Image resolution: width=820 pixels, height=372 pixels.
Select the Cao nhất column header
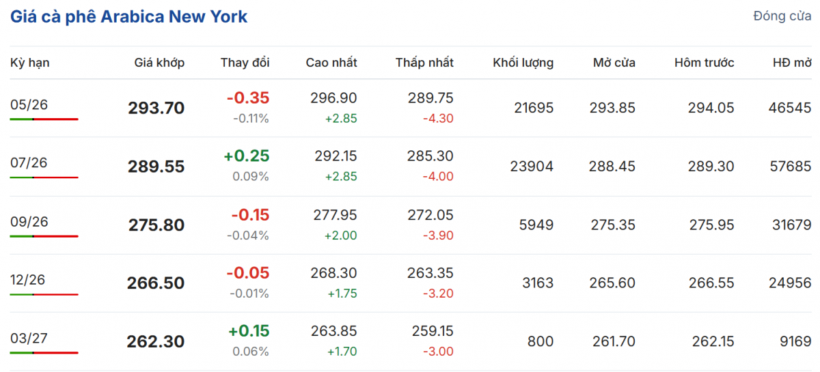click(331, 63)
